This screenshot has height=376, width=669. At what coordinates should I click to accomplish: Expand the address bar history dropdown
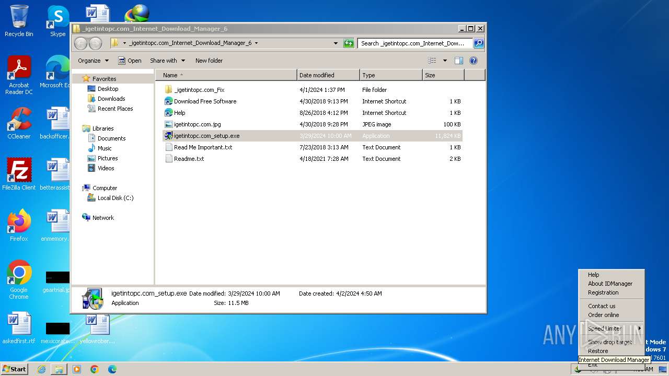(x=336, y=43)
